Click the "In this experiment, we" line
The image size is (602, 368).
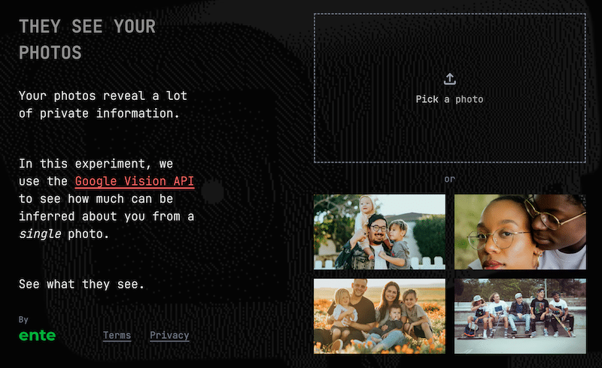click(x=96, y=164)
